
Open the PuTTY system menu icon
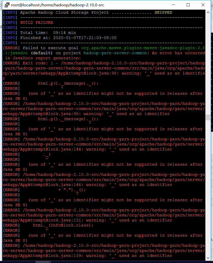point(7,5)
